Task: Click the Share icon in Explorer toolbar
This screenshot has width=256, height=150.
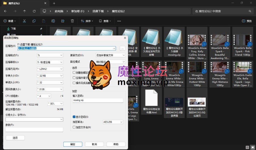Action: [63, 21]
